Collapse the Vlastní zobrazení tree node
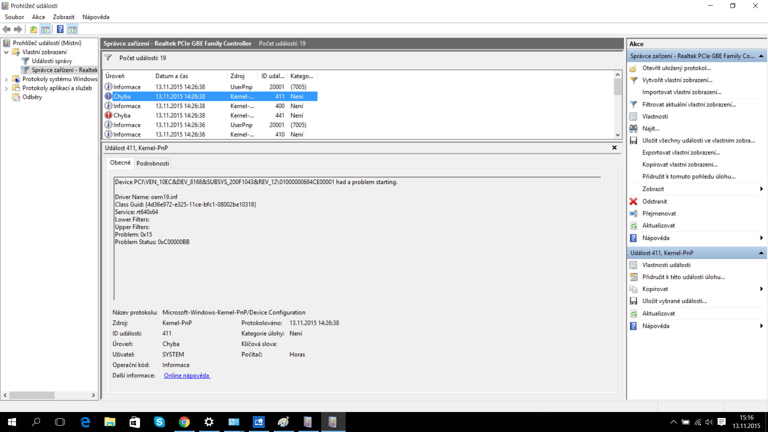The height and width of the screenshot is (432, 768). coord(6,52)
